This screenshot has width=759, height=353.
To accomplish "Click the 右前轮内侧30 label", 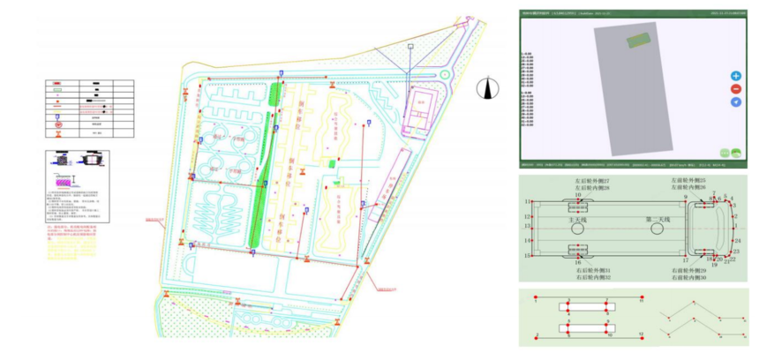I will pyautogui.click(x=688, y=277).
